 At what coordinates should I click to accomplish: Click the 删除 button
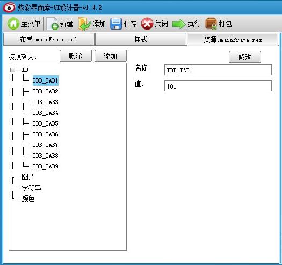point(76,56)
